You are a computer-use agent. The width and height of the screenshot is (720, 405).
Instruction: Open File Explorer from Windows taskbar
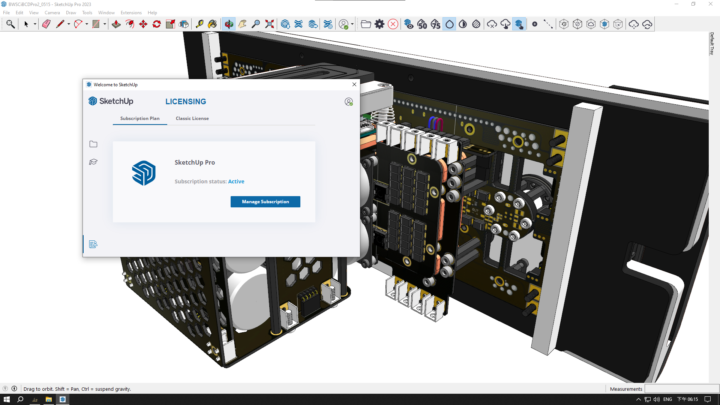tap(48, 399)
